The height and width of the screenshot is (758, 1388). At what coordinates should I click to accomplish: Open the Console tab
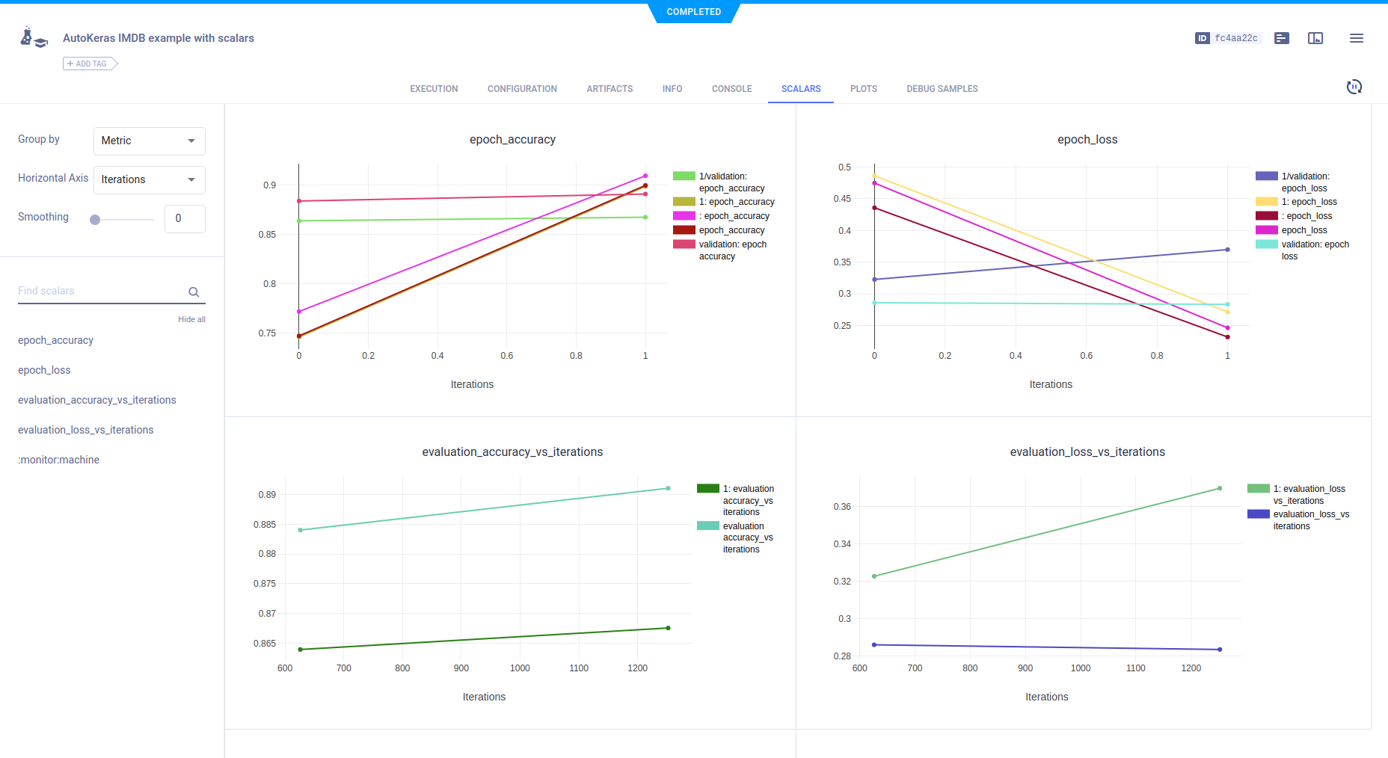(731, 89)
